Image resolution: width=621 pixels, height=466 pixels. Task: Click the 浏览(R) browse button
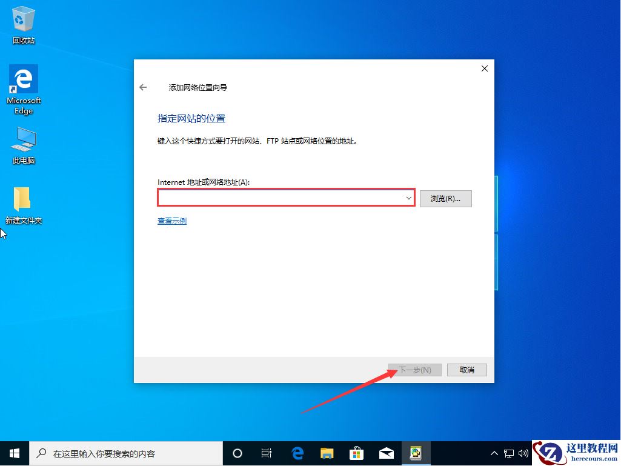(x=446, y=198)
